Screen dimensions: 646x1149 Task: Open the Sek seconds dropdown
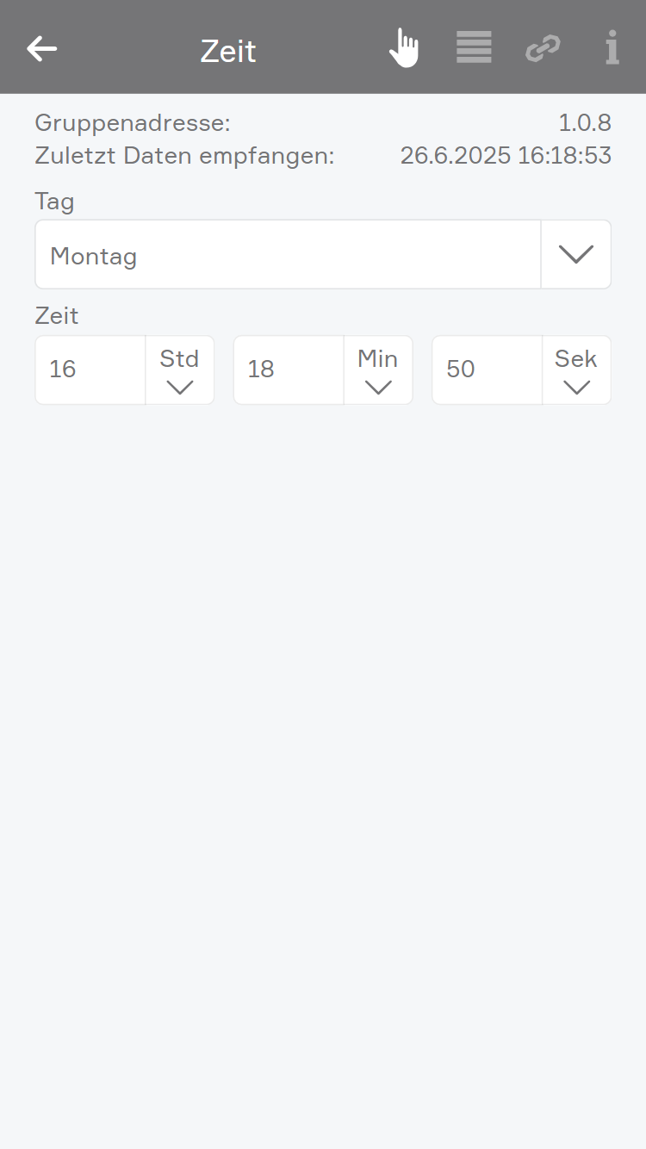click(x=576, y=370)
